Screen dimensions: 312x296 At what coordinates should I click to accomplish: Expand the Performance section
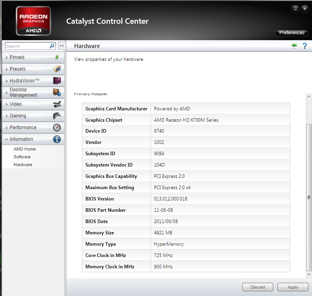click(x=33, y=128)
